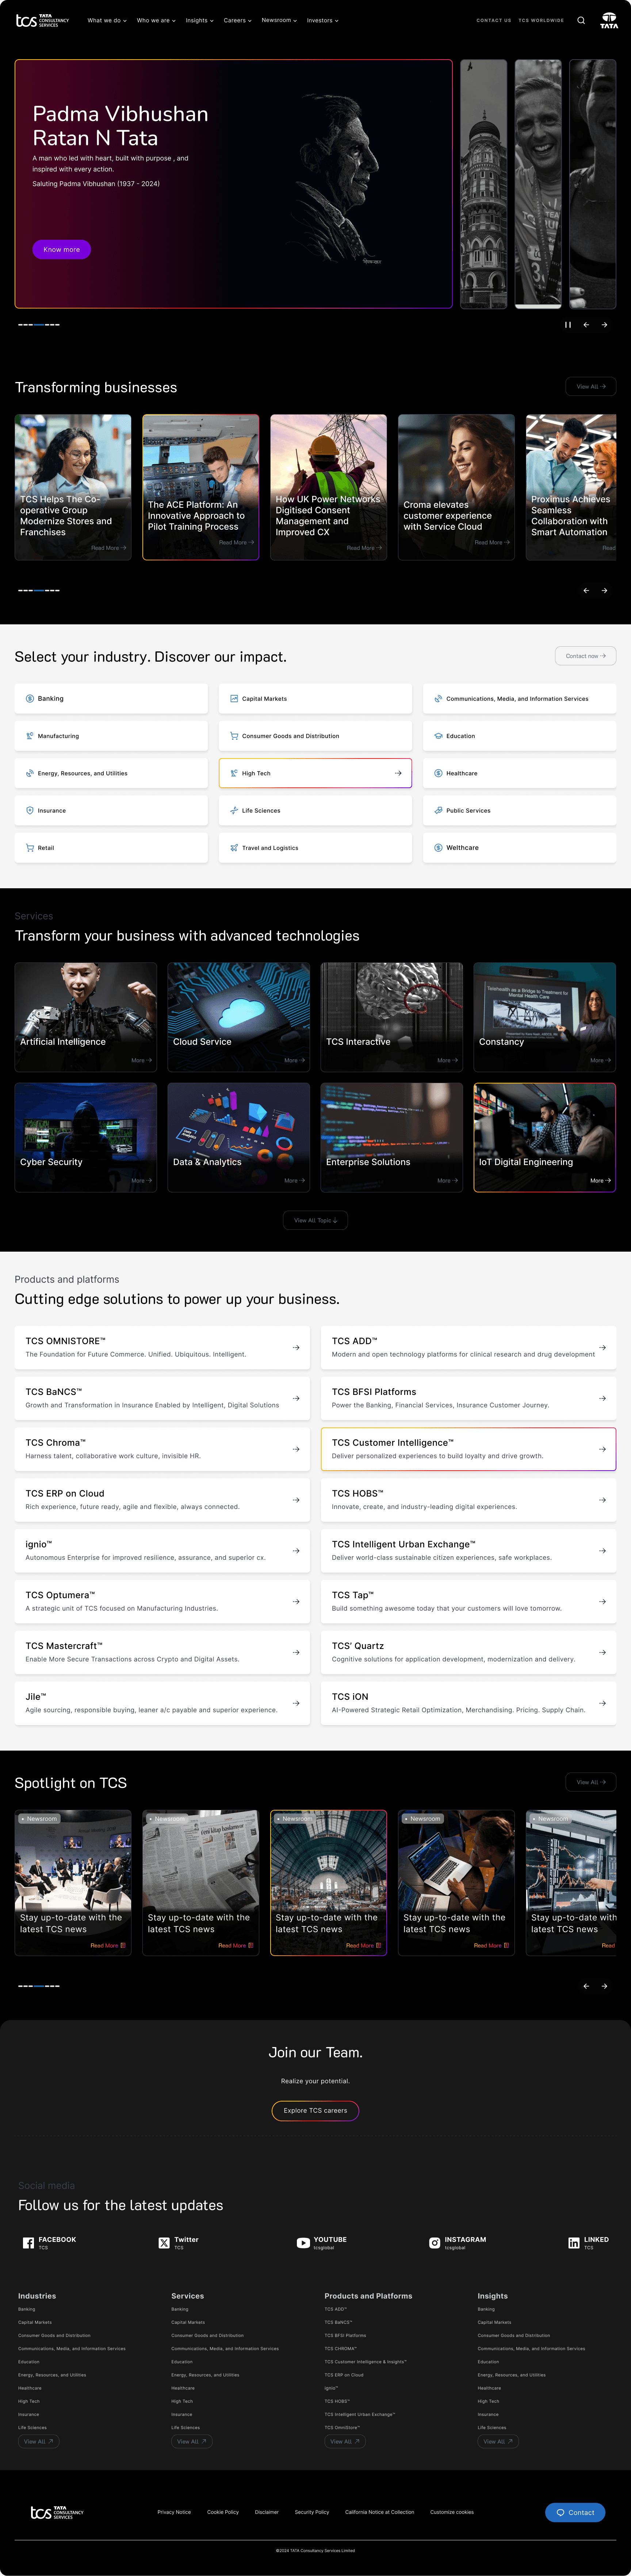Click the Contact now button
This screenshot has width=631, height=2576.
[x=585, y=656]
